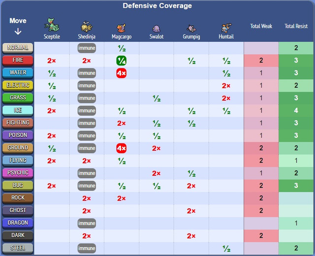The height and width of the screenshot is (256, 315).
Task: Click the Huntail sprite icon
Action: (226, 28)
